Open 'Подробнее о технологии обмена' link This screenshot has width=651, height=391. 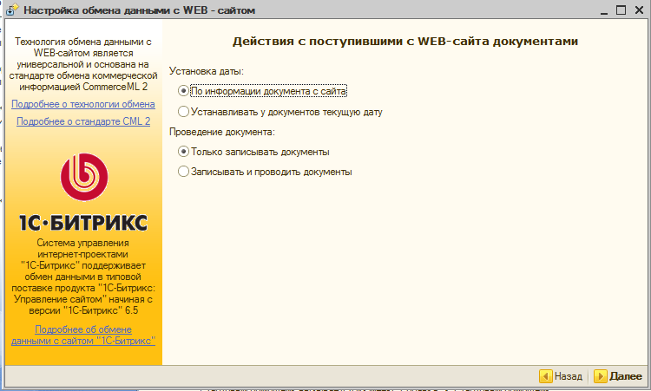83,104
